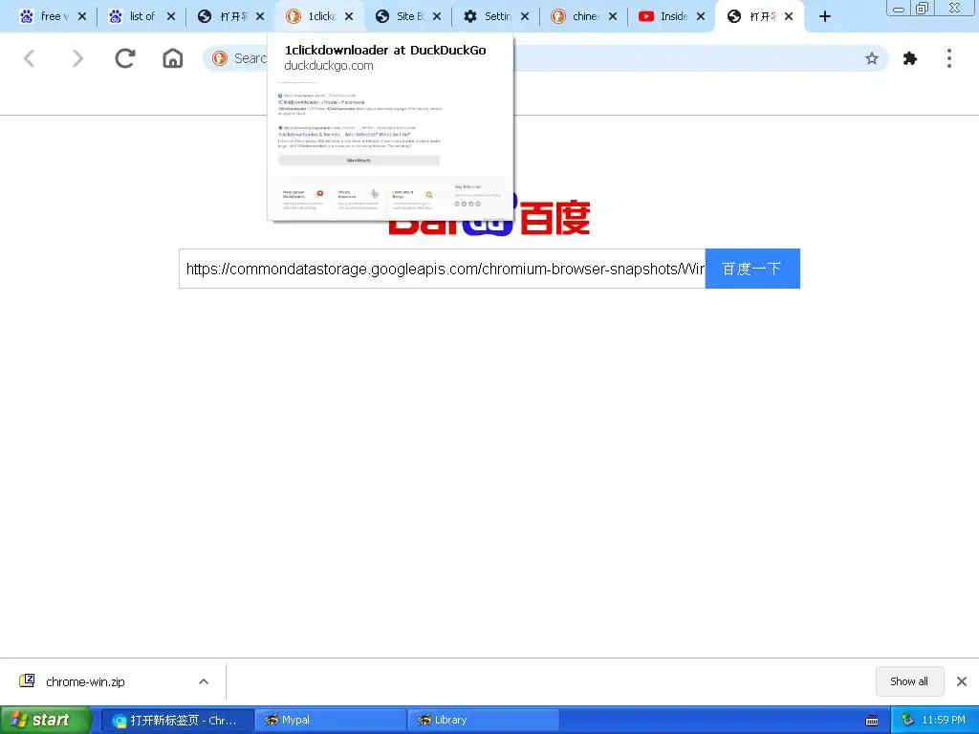Viewport: 979px width, 734px height.
Task: Click the 百度一下 search button
Action: point(752,269)
